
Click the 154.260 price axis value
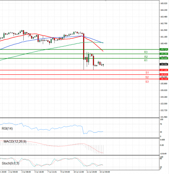point(164,97)
